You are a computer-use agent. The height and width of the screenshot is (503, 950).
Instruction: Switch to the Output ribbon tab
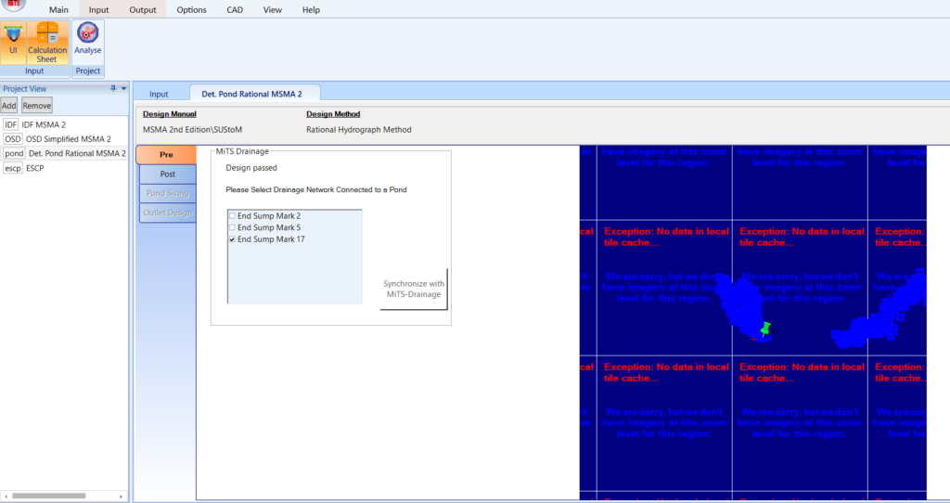click(x=143, y=9)
